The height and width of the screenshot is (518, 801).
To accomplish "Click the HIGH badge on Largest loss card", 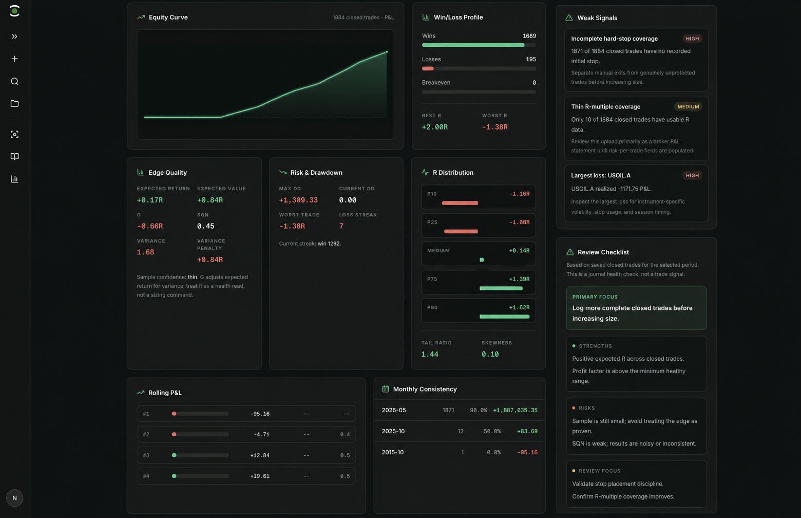I will point(692,175).
